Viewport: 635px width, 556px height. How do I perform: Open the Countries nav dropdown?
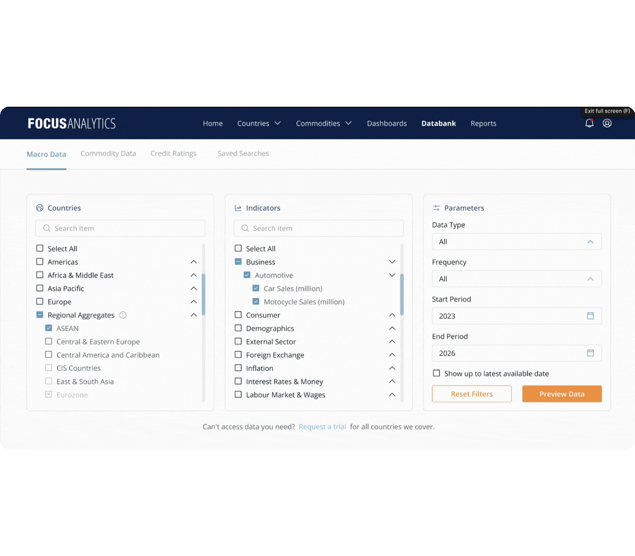259,123
